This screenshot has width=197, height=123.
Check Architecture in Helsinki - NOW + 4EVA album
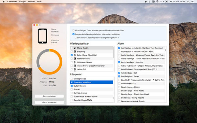click(119, 51)
